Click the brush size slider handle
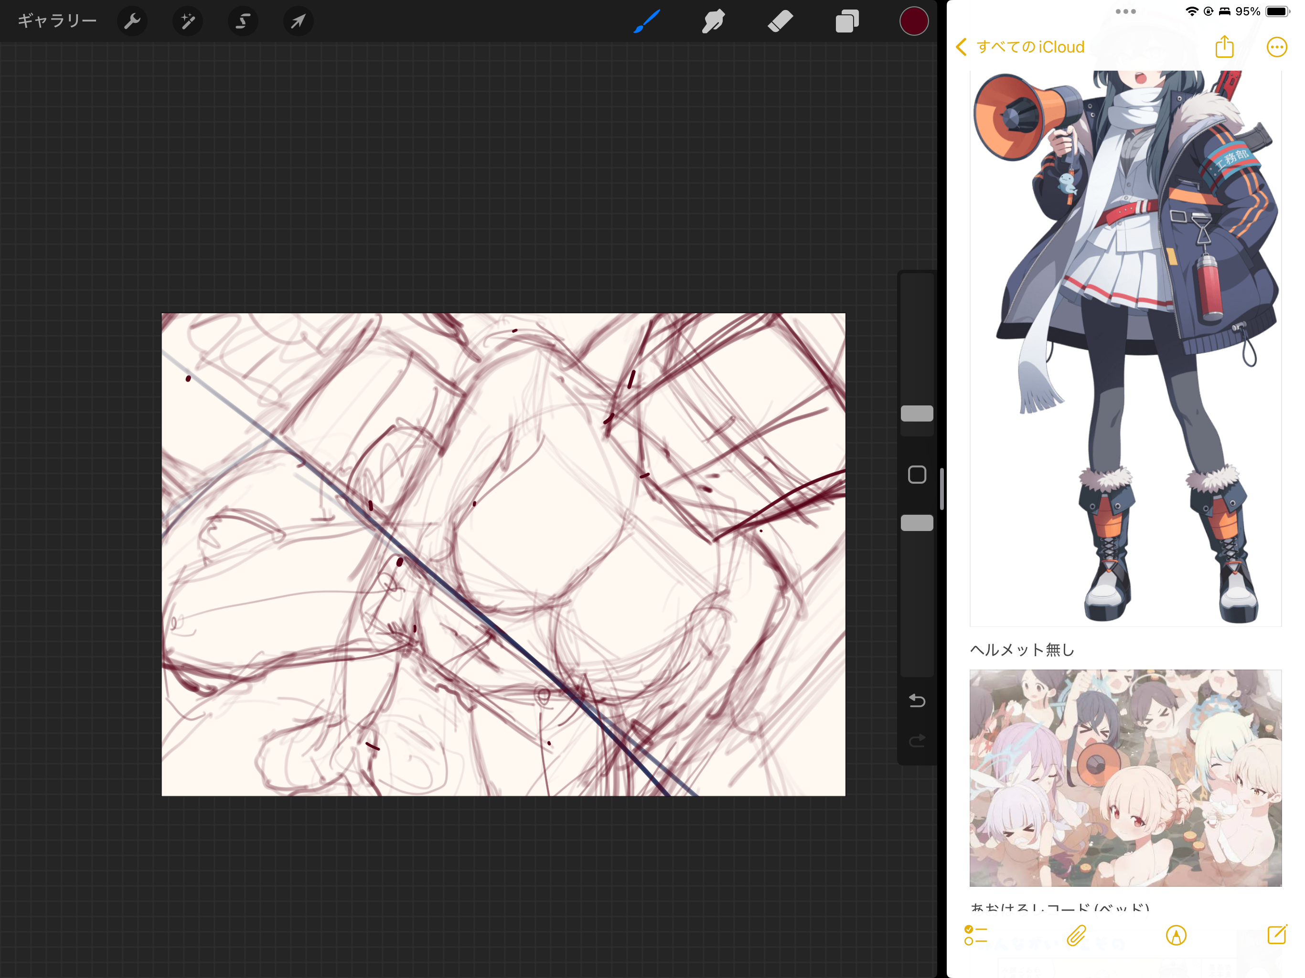 (917, 414)
